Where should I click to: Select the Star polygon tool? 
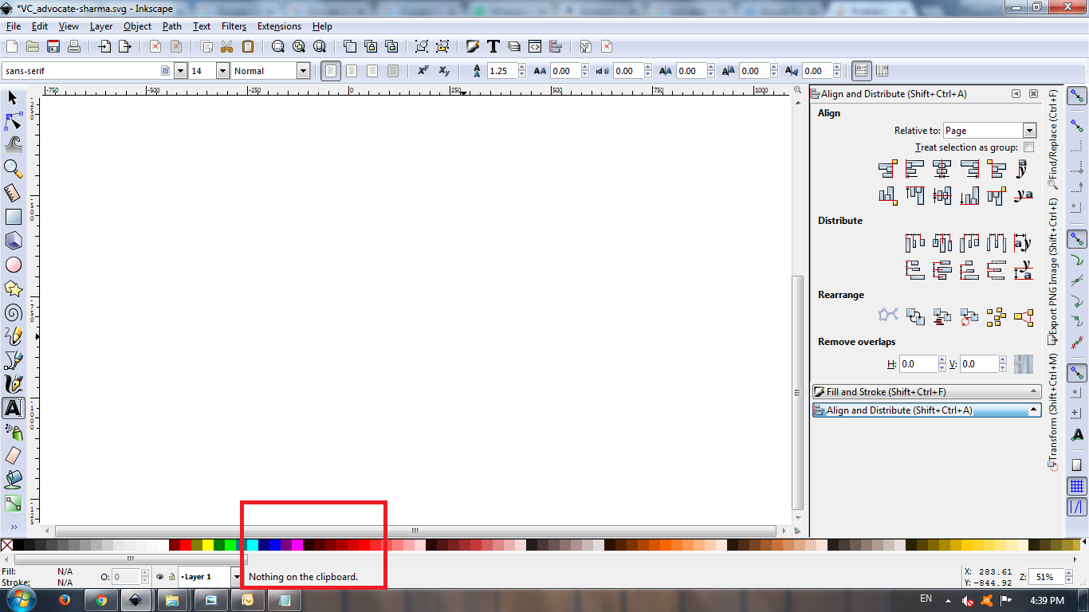(13, 288)
